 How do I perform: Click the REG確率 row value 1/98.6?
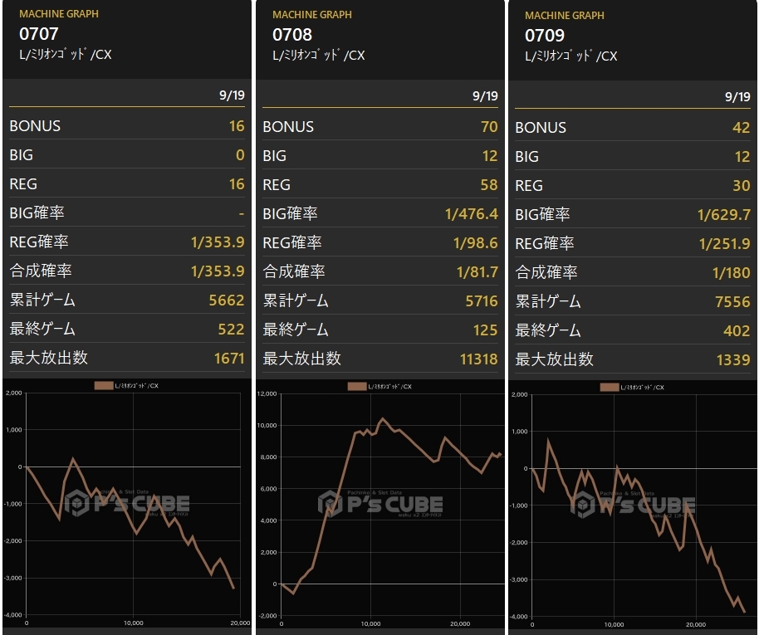[475, 243]
